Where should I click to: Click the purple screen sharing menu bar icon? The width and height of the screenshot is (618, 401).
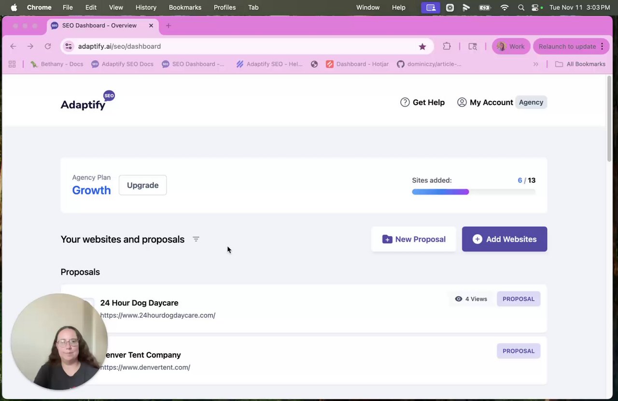pos(431,7)
